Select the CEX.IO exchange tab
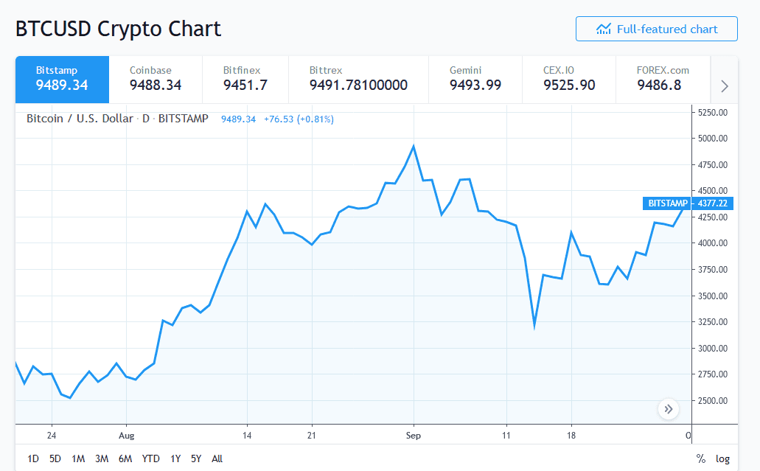Screen dimensions: 760x471 [x=569, y=79]
